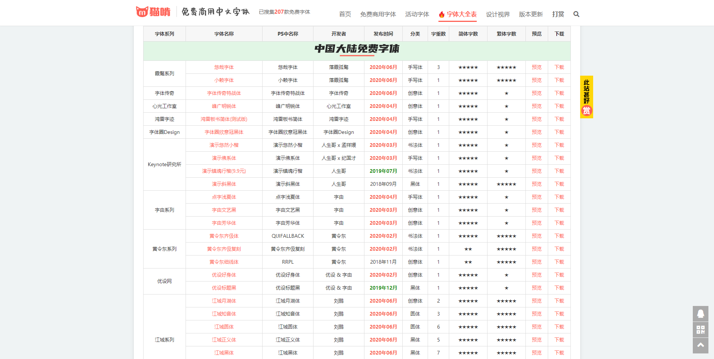Click the 字体系列 column header
The height and width of the screenshot is (359, 714).
click(x=164, y=34)
